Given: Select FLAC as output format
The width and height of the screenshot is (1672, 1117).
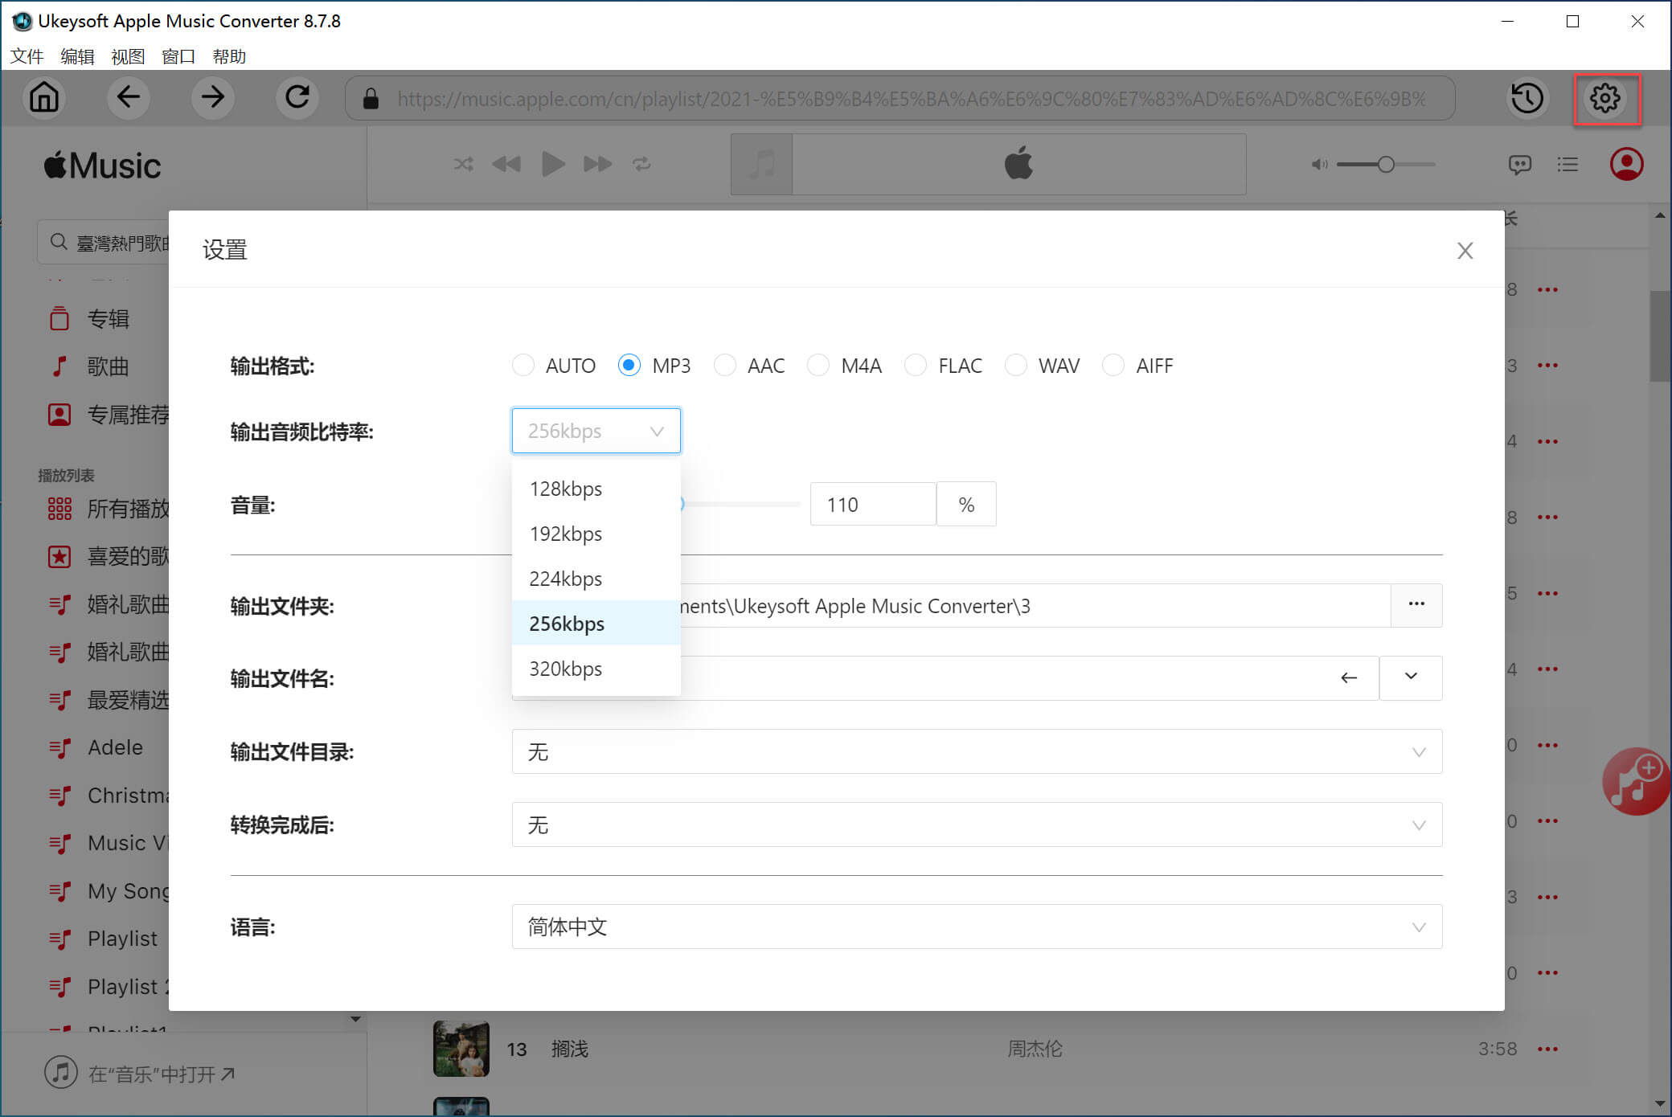Looking at the screenshot, I should pos(916,366).
